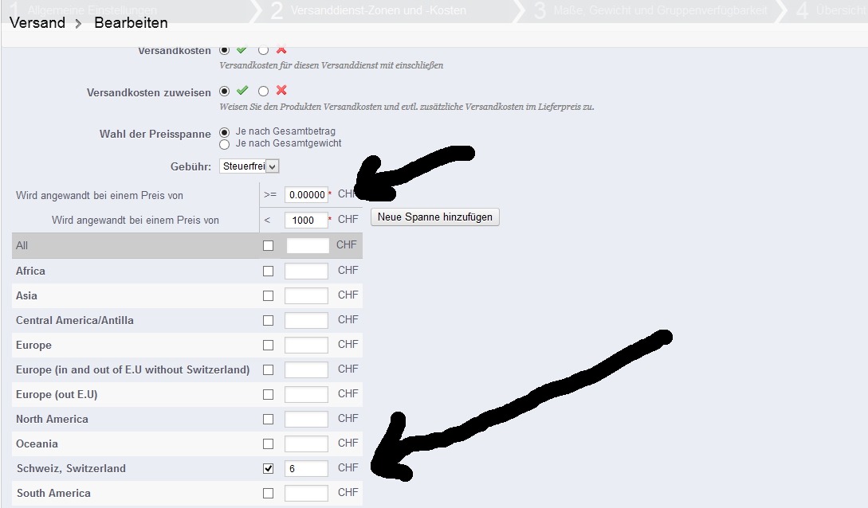Click the minimum price field showing 0.00000
Image resolution: width=868 pixels, height=508 pixels.
306,194
